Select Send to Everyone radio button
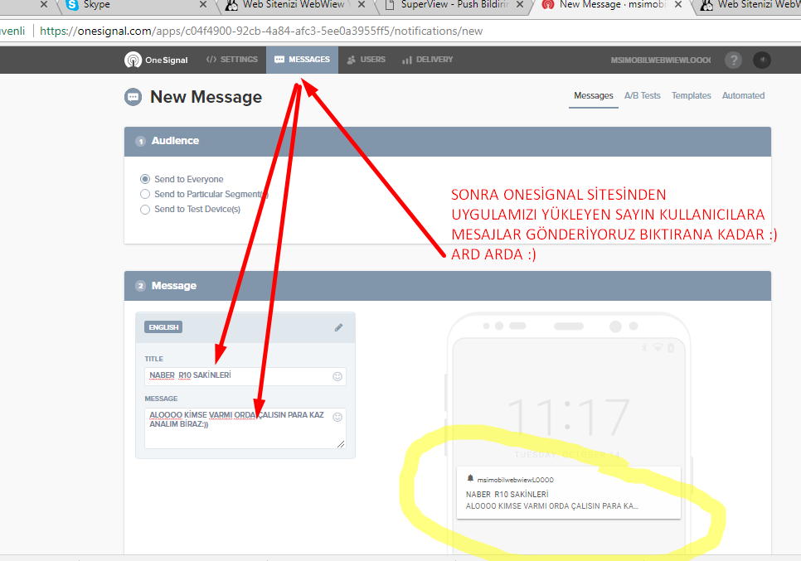 point(145,179)
